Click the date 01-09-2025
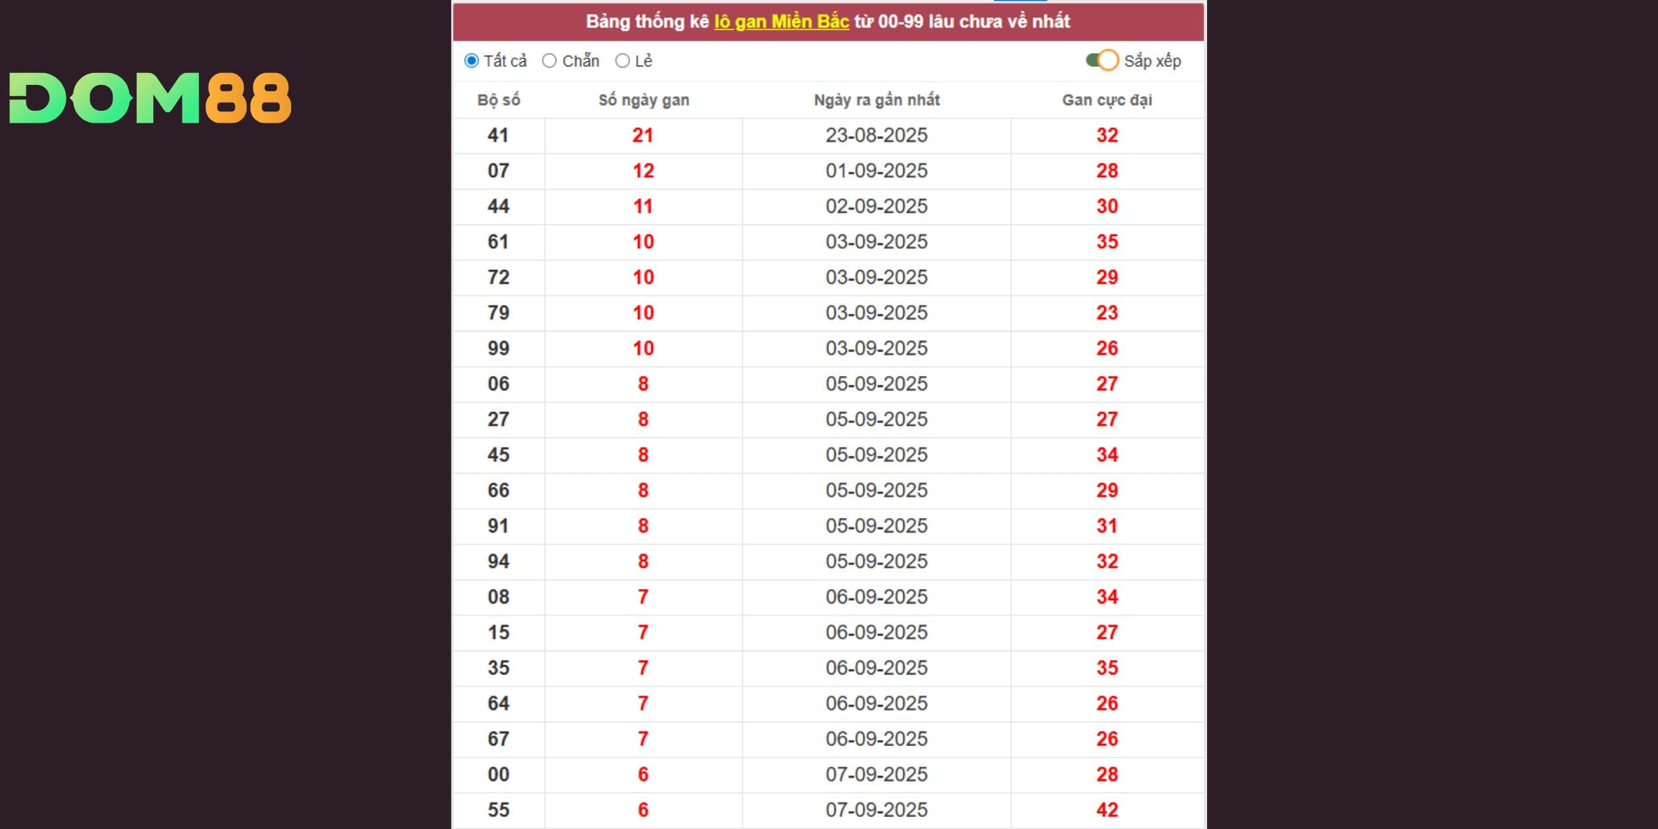The width and height of the screenshot is (1658, 829). 876,171
